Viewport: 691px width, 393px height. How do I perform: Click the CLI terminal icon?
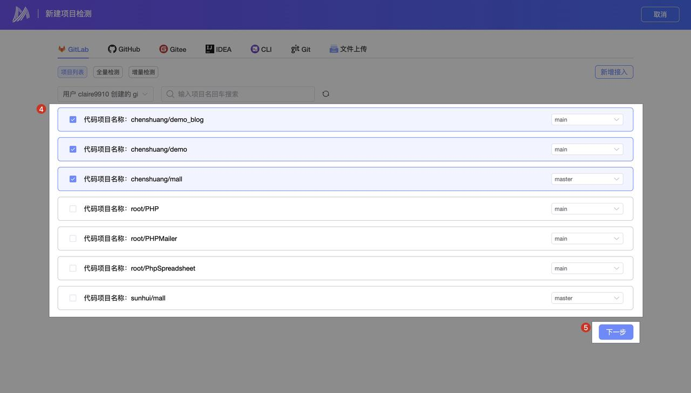255,49
